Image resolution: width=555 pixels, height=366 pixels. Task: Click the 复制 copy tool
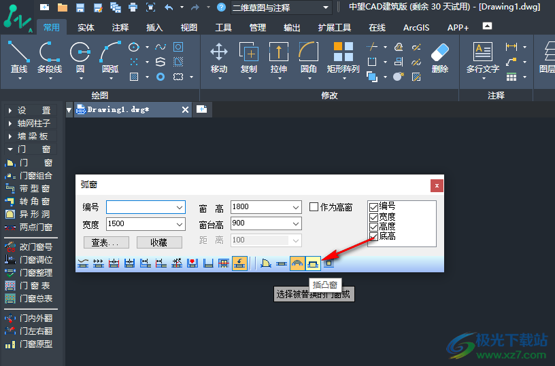coord(249,58)
